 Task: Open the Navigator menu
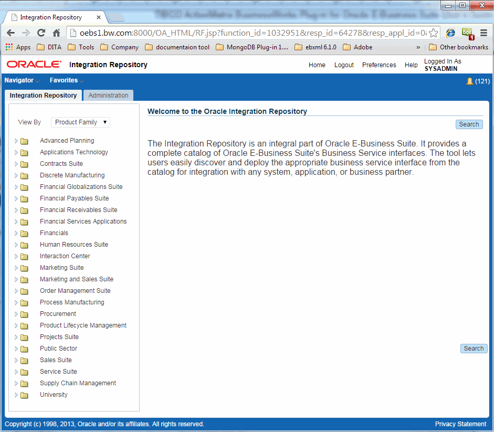coord(22,80)
